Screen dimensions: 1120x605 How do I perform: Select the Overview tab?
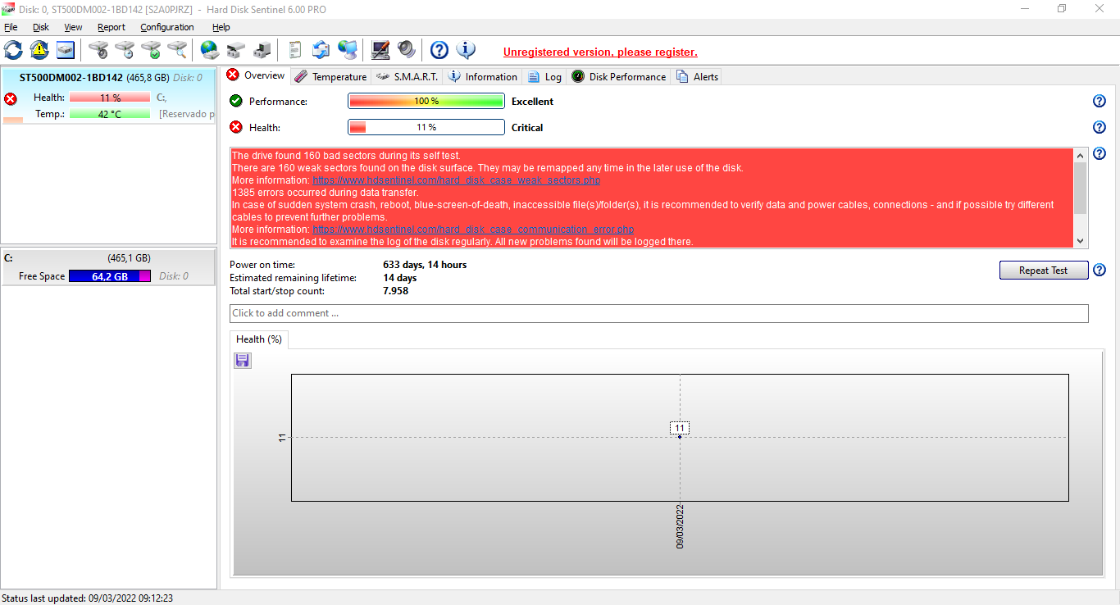(256, 75)
